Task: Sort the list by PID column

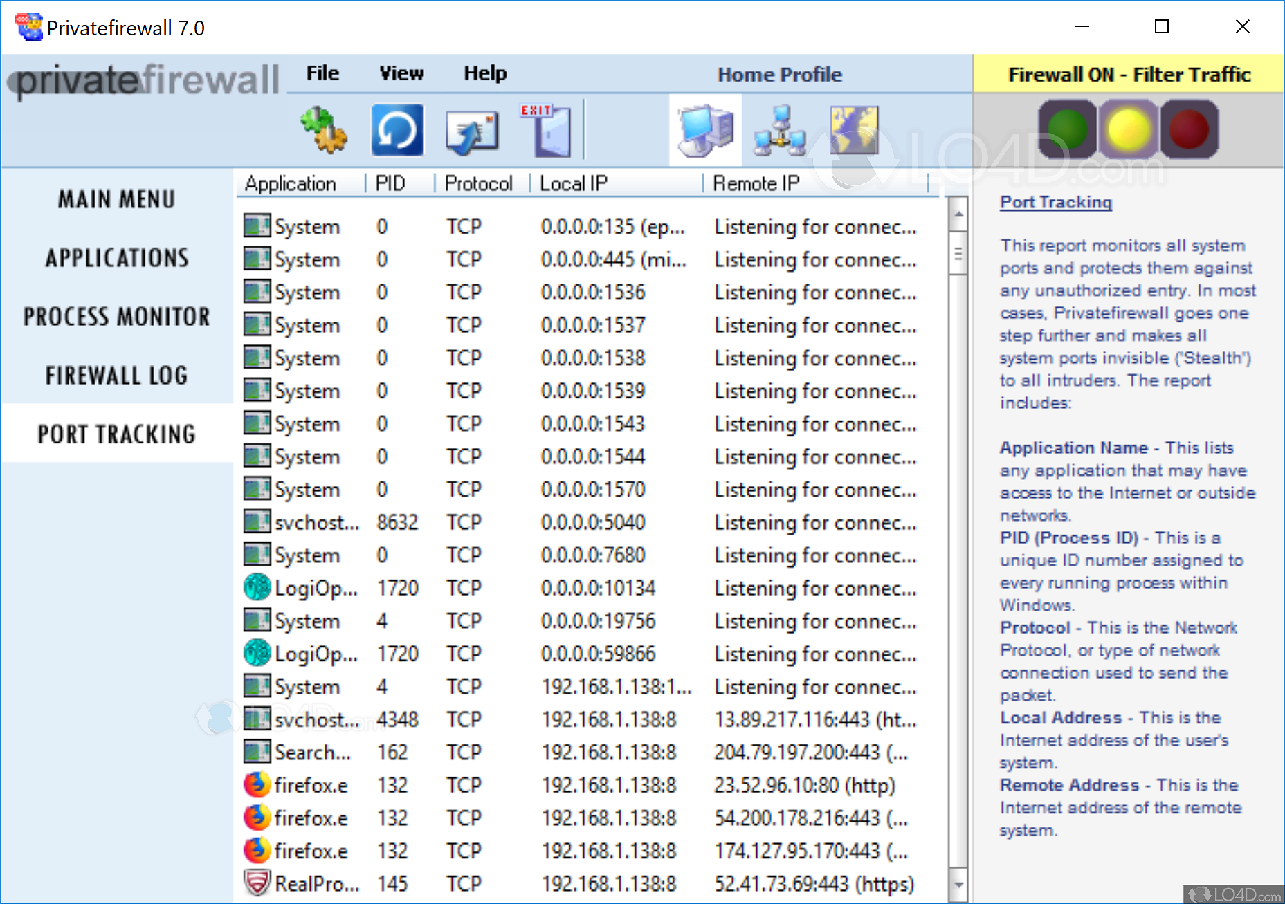Action: pos(390,183)
